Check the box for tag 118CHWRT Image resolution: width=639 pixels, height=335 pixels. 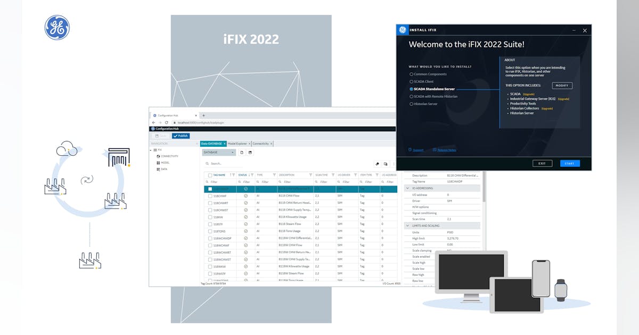point(210,203)
